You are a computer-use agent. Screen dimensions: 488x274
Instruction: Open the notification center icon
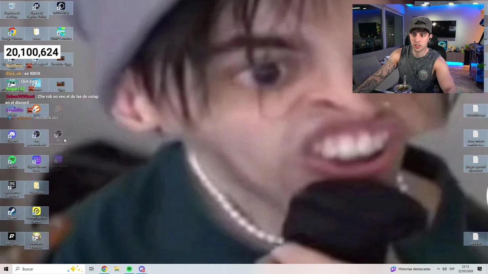(480, 269)
